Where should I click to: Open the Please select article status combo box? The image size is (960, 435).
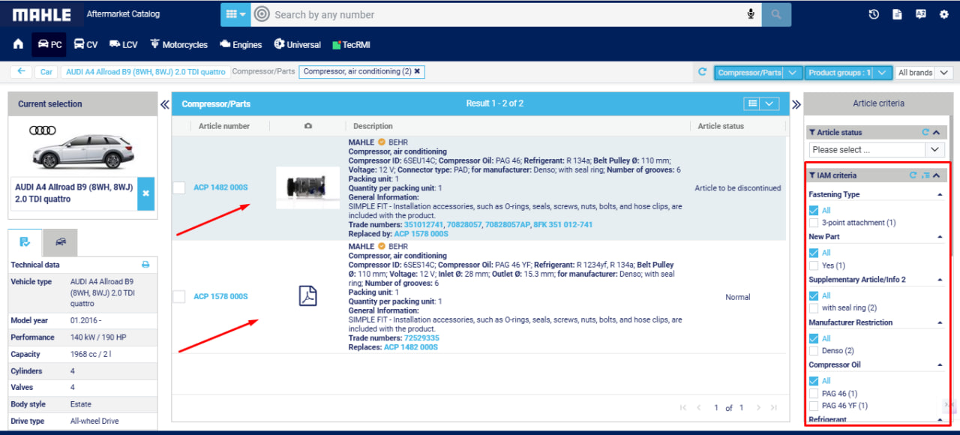pos(875,150)
